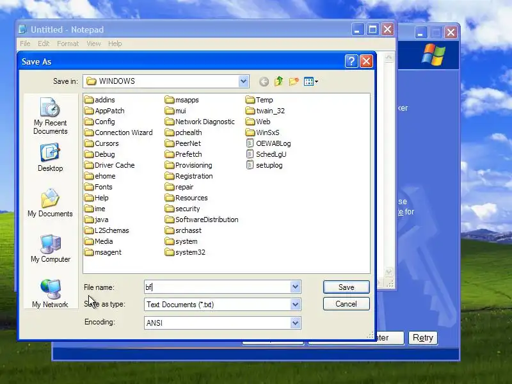Select the Provisioning folder
The width and height of the screenshot is (512, 384).
point(188,165)
